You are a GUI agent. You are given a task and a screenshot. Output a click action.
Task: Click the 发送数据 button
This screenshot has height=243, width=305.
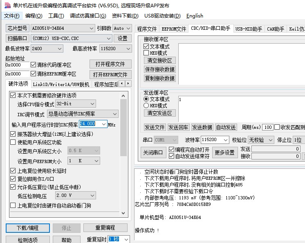(x=202, y=127)
